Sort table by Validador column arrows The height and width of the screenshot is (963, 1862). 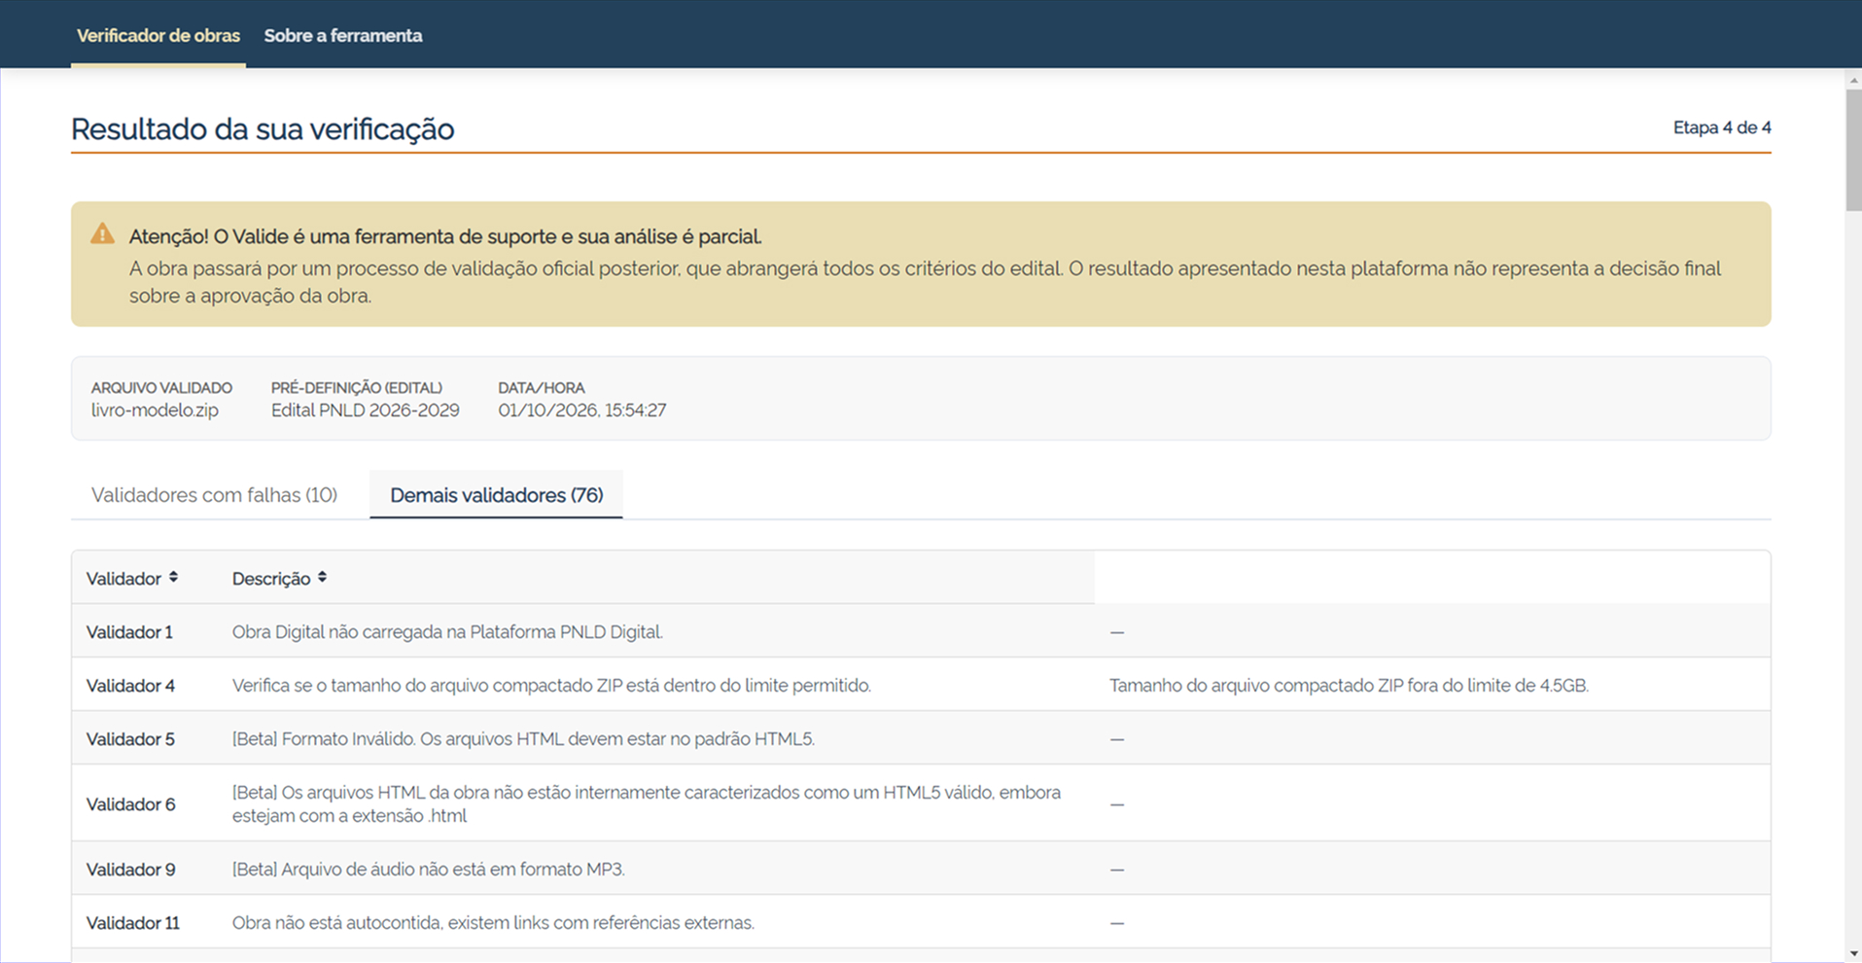click(x=173, y=578)
